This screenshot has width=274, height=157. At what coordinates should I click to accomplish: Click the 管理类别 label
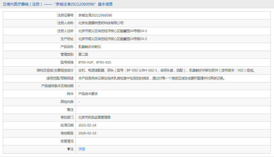67,55
